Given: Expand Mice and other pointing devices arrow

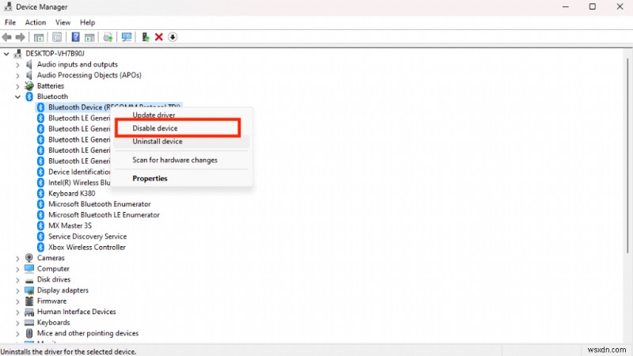Looking at the screenshot, I should [17, 333].
